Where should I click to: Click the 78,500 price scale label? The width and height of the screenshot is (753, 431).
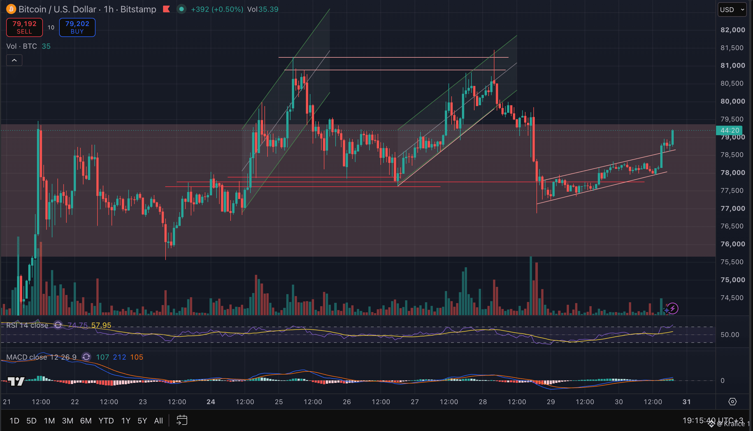click(x=732, y=155)
